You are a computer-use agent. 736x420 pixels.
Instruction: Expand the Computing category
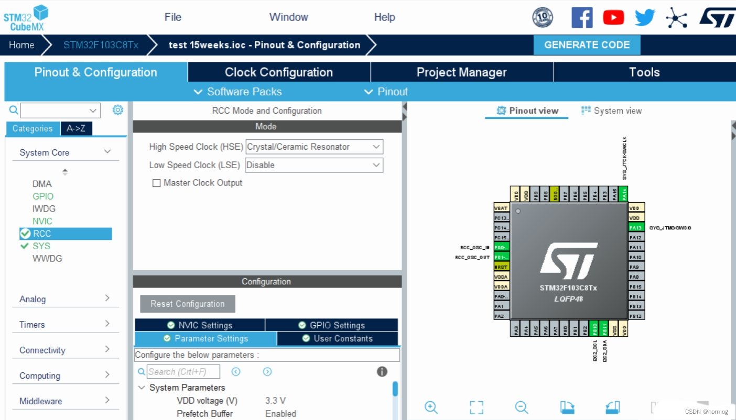tap(107, 375)
